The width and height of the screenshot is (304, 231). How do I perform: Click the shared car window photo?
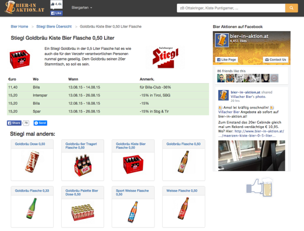[252, 156]
